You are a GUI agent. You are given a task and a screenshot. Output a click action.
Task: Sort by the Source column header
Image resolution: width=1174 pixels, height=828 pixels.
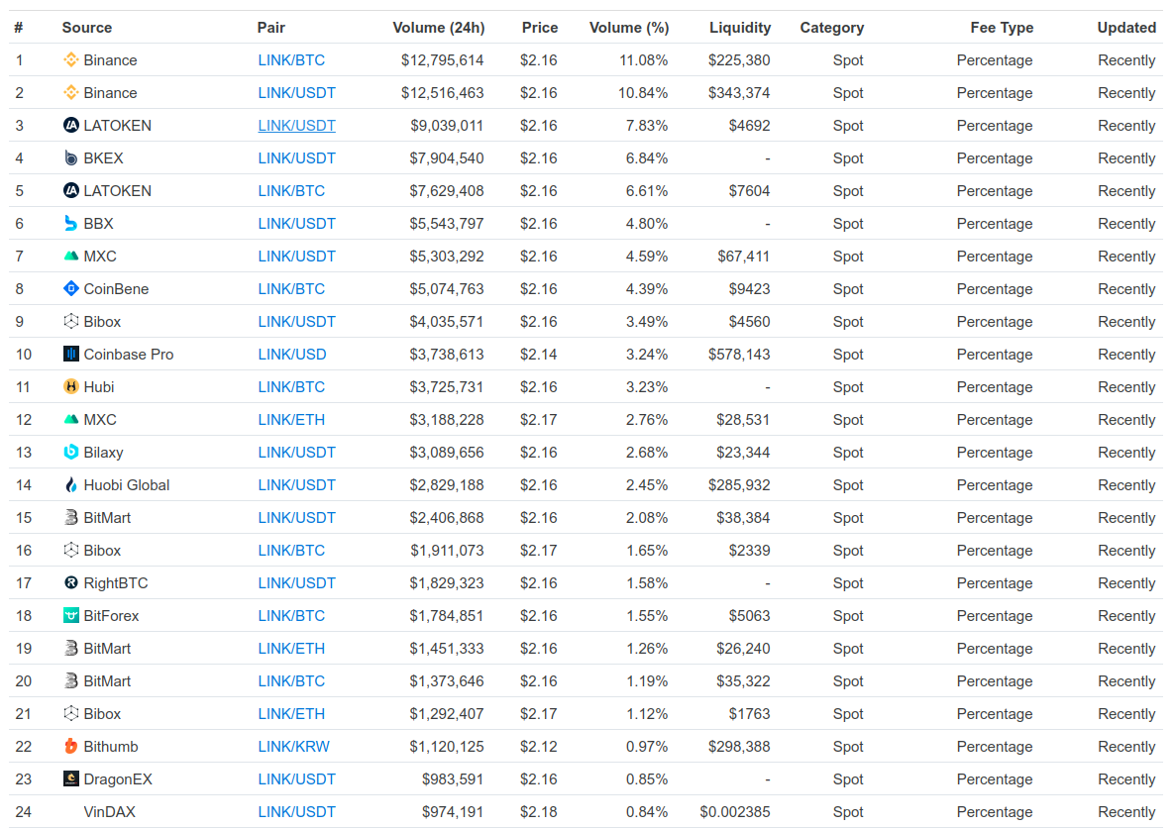pos(87,28)
